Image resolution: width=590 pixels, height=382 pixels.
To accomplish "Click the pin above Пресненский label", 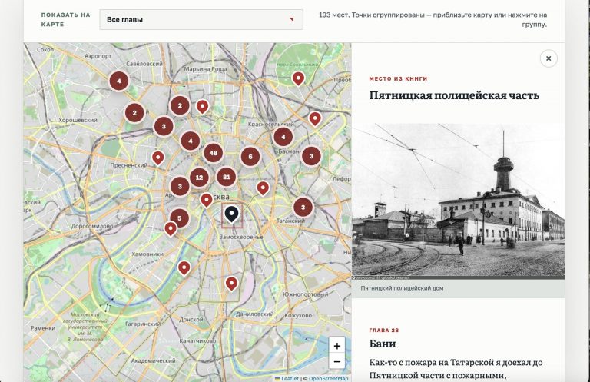I will [158, 158].
